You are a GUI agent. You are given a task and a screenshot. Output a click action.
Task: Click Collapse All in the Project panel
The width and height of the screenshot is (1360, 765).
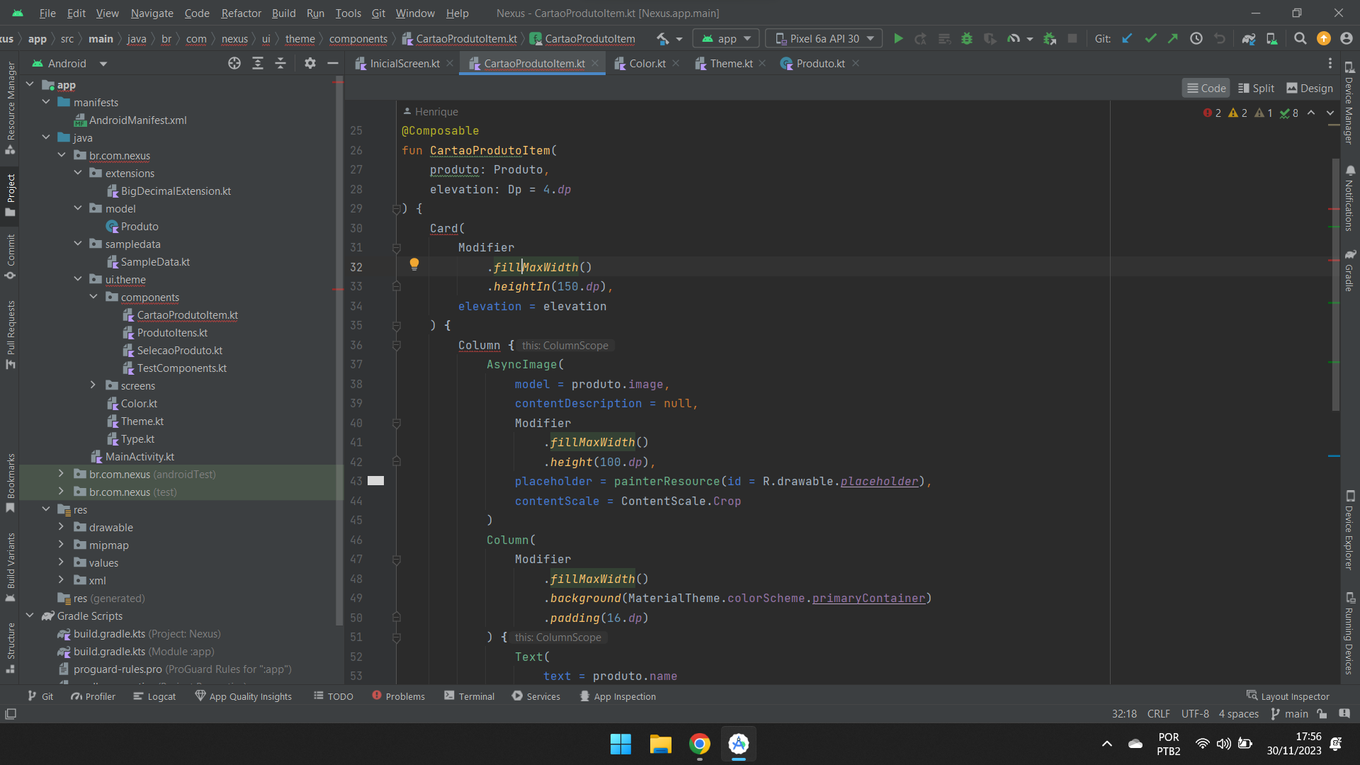click(280, 64)
